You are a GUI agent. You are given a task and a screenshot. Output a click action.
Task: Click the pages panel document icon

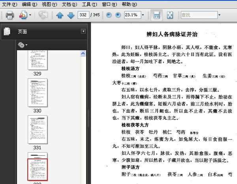(x=7, y=32)
